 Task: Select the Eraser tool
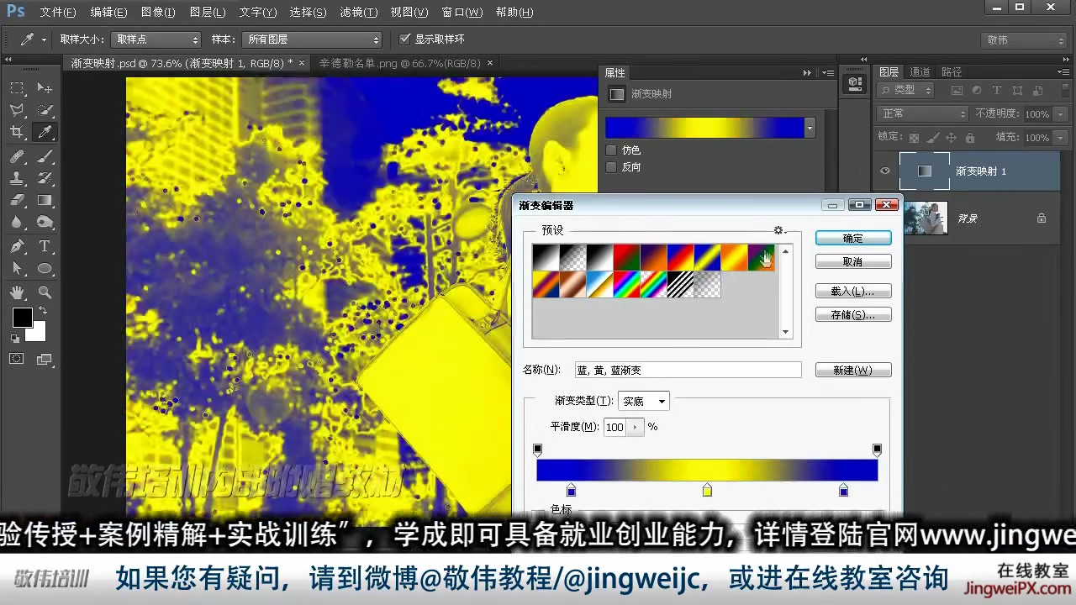pyautogui.click(x=17, y=200)
